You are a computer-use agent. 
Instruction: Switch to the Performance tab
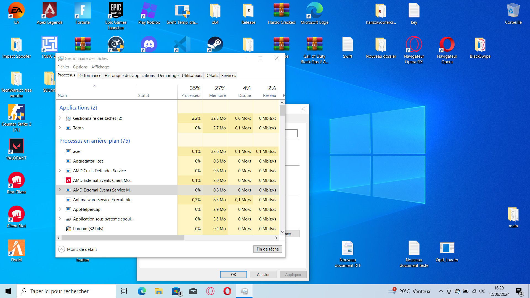coord(90,75)
